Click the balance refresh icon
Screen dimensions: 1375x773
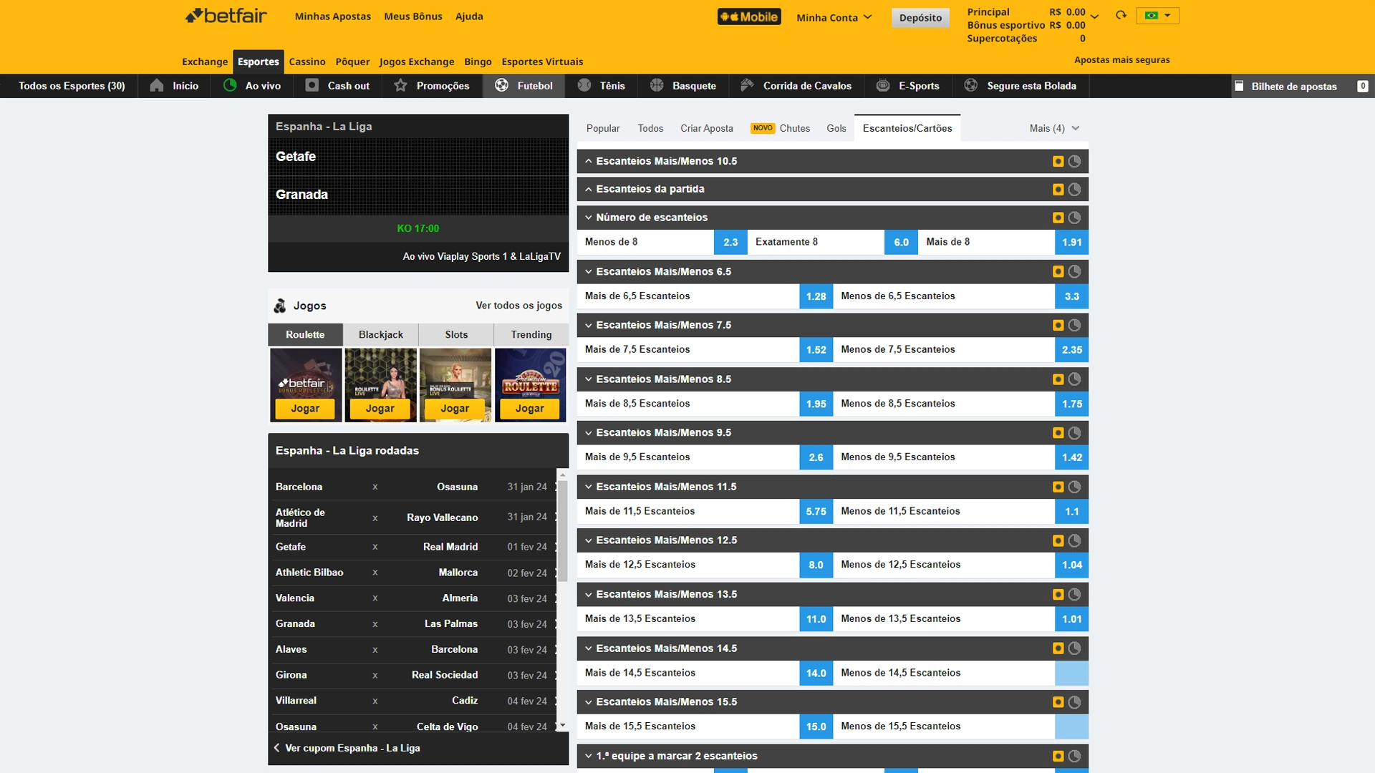point(1121,15)
